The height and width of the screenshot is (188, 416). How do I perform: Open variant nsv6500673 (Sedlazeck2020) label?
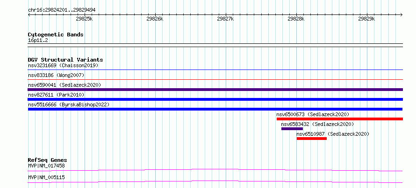[313, 114]
